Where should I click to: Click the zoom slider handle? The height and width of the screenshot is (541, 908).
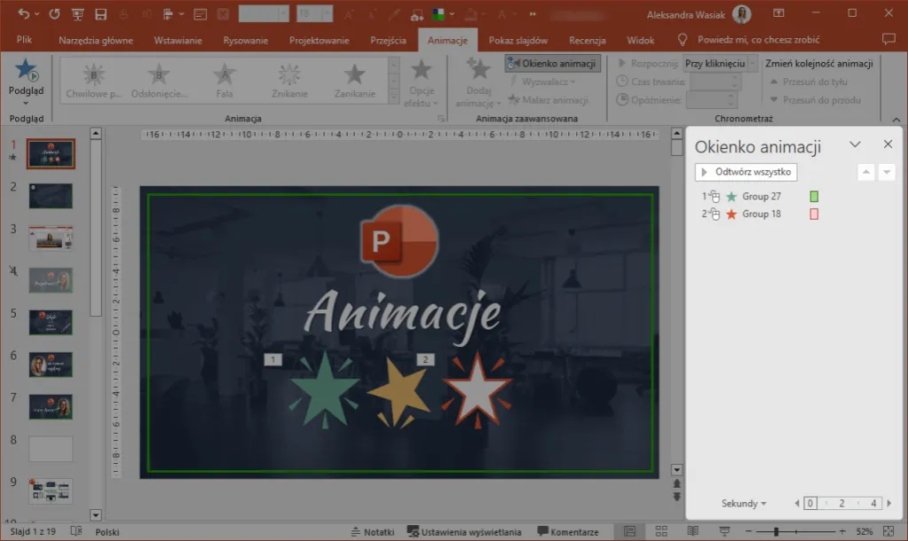click(x=776, y=531)
